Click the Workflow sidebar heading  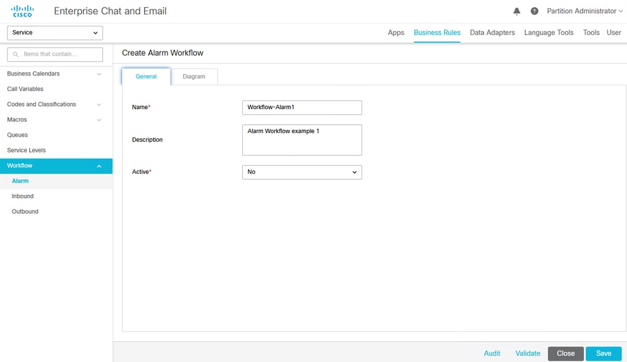[x=19, y=166]
